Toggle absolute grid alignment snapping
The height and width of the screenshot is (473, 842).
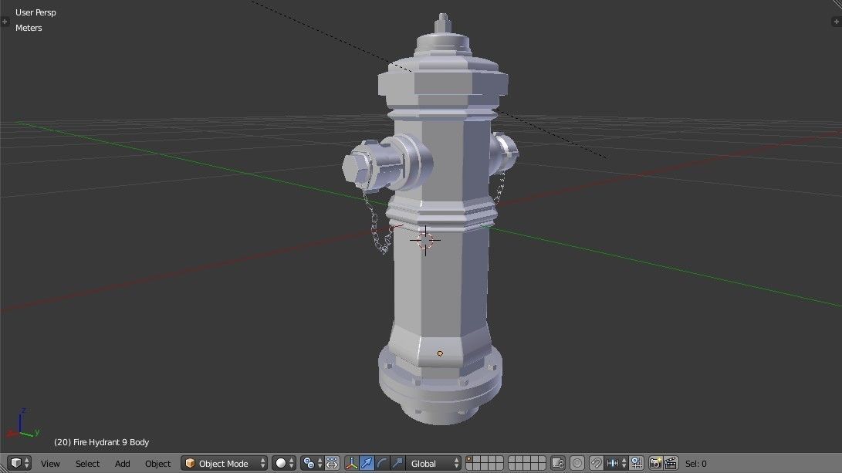click(x=637, y=463)
